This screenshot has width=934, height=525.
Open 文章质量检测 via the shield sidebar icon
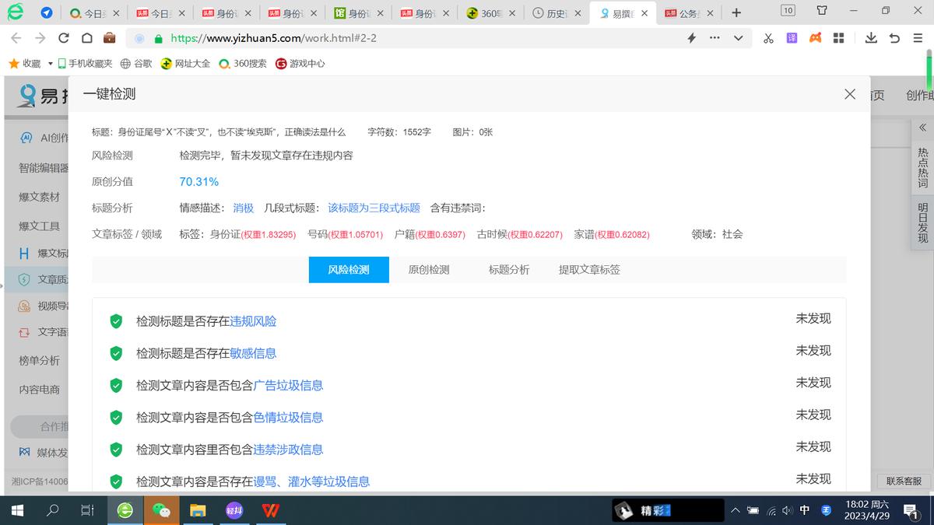tap(23, 278)
